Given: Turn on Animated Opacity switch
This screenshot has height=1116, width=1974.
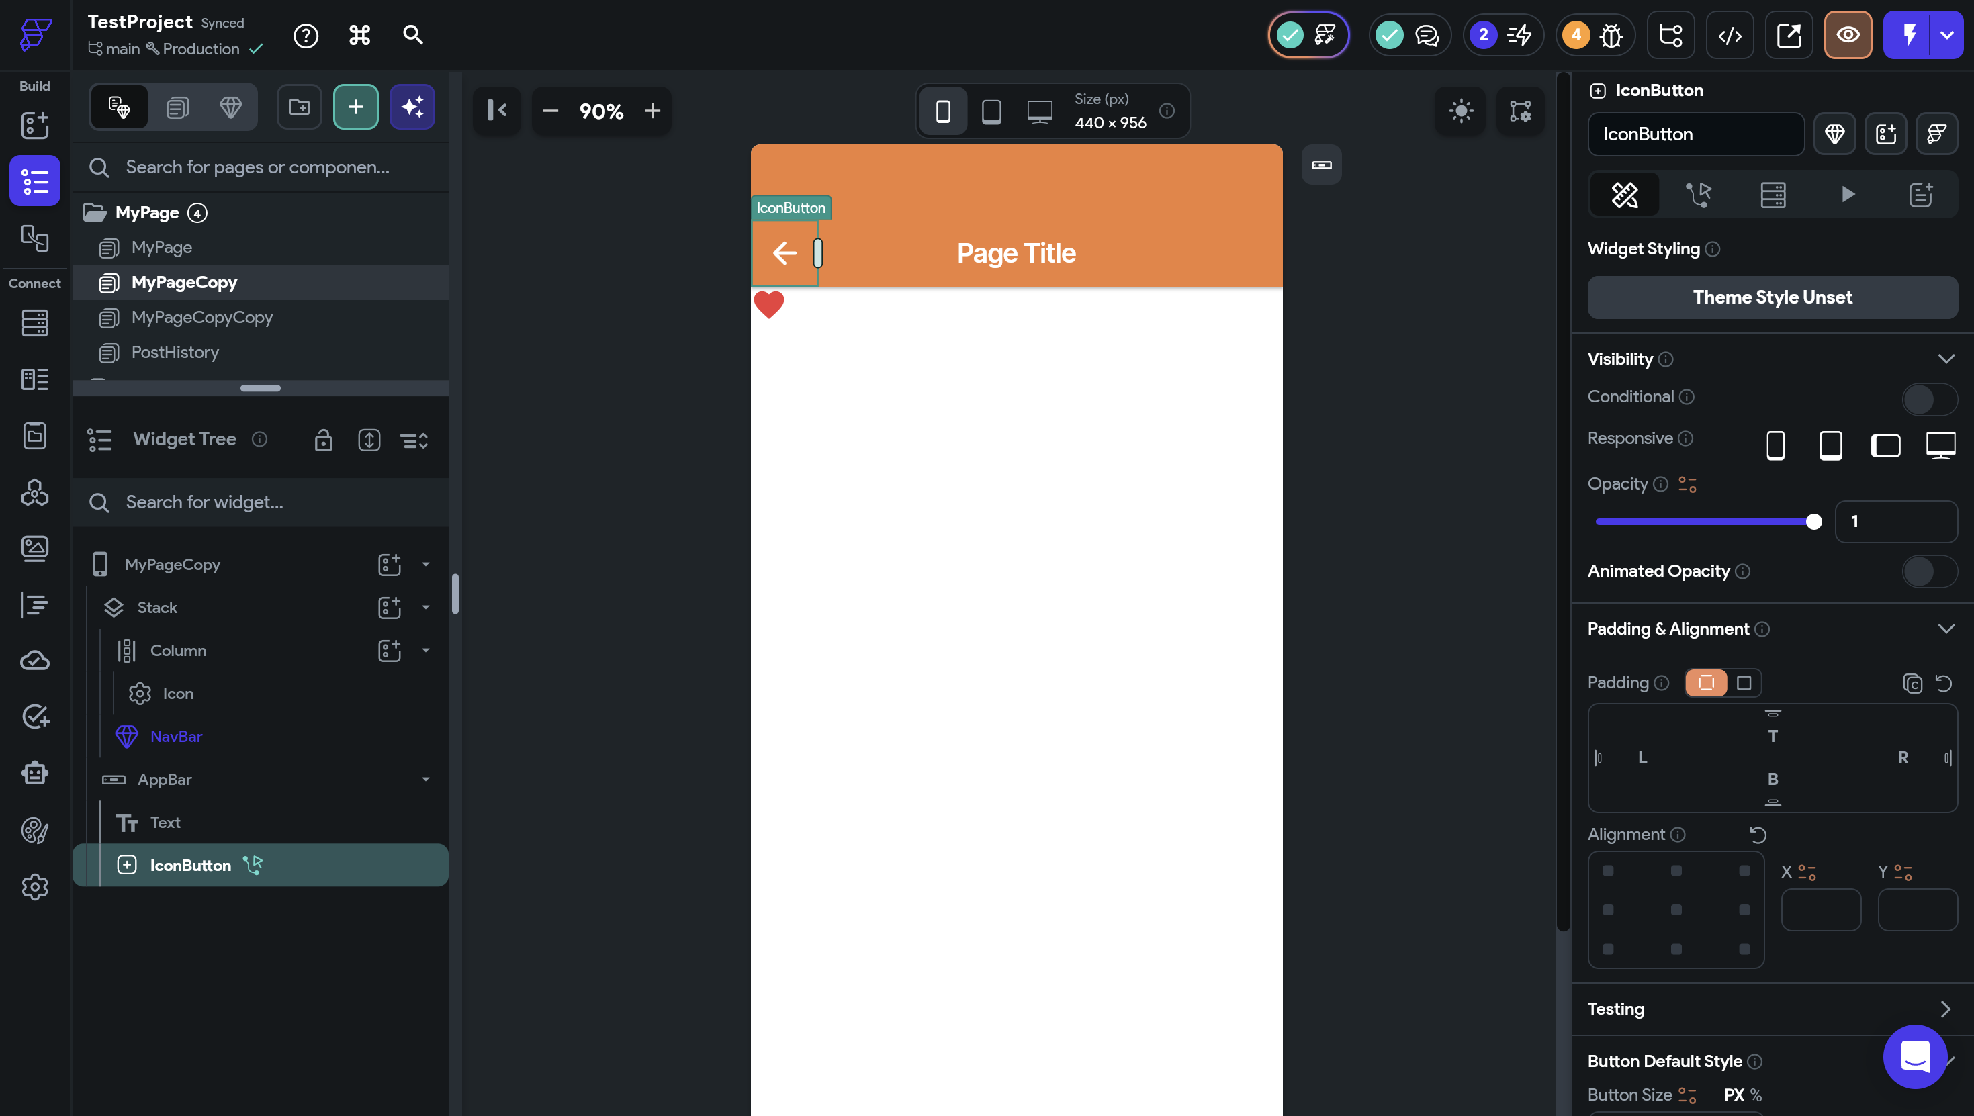Looking at the screenshot, I should pyautogui.click(x=1929, y=572).
